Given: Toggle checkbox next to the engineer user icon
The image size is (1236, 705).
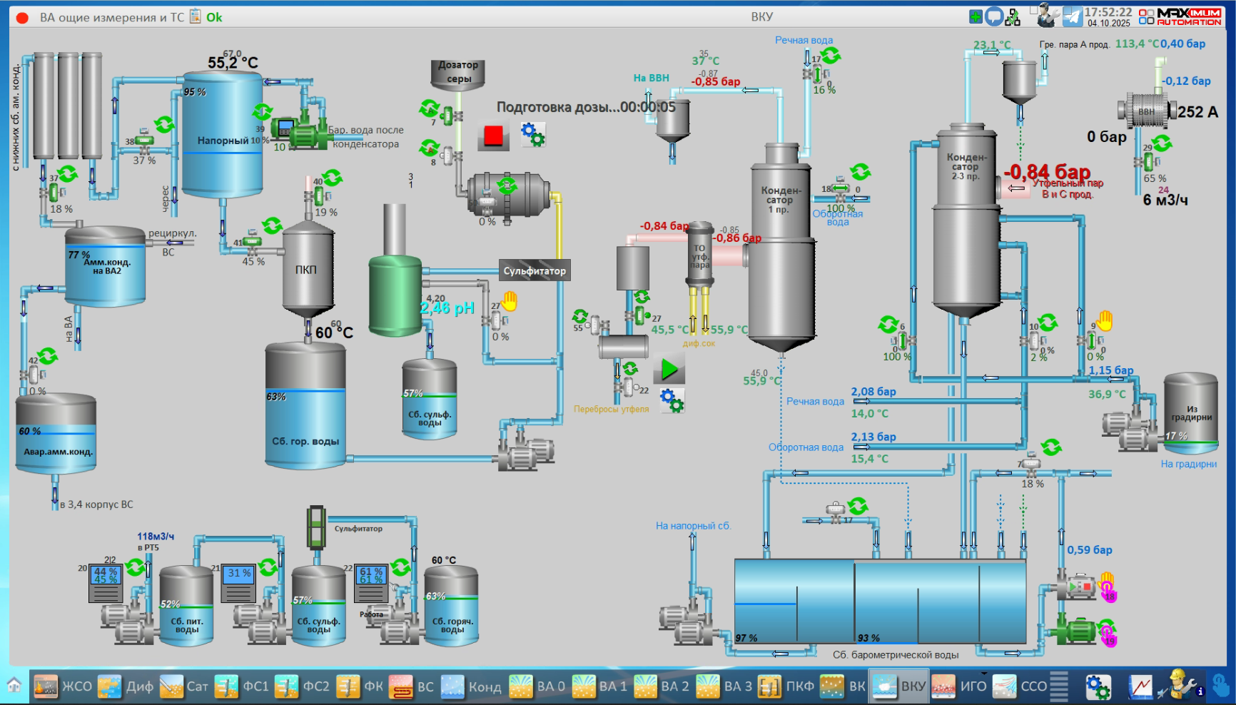Looking at the screenshot, I should [x=1033, y=11].
